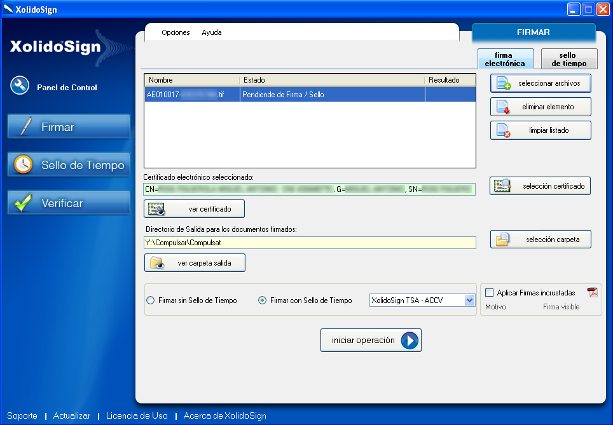Click the red X document icon in limpiar listado

click(503, 130)
